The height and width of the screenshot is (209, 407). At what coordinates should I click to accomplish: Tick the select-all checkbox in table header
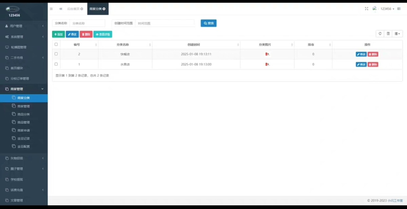click(56, 44)
